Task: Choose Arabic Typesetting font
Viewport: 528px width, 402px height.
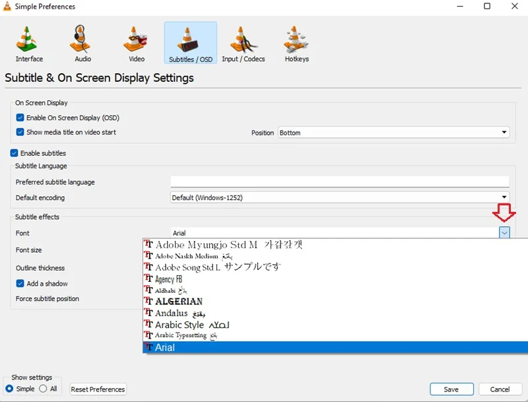Action: pyautogui.click(x=335, y=336)
